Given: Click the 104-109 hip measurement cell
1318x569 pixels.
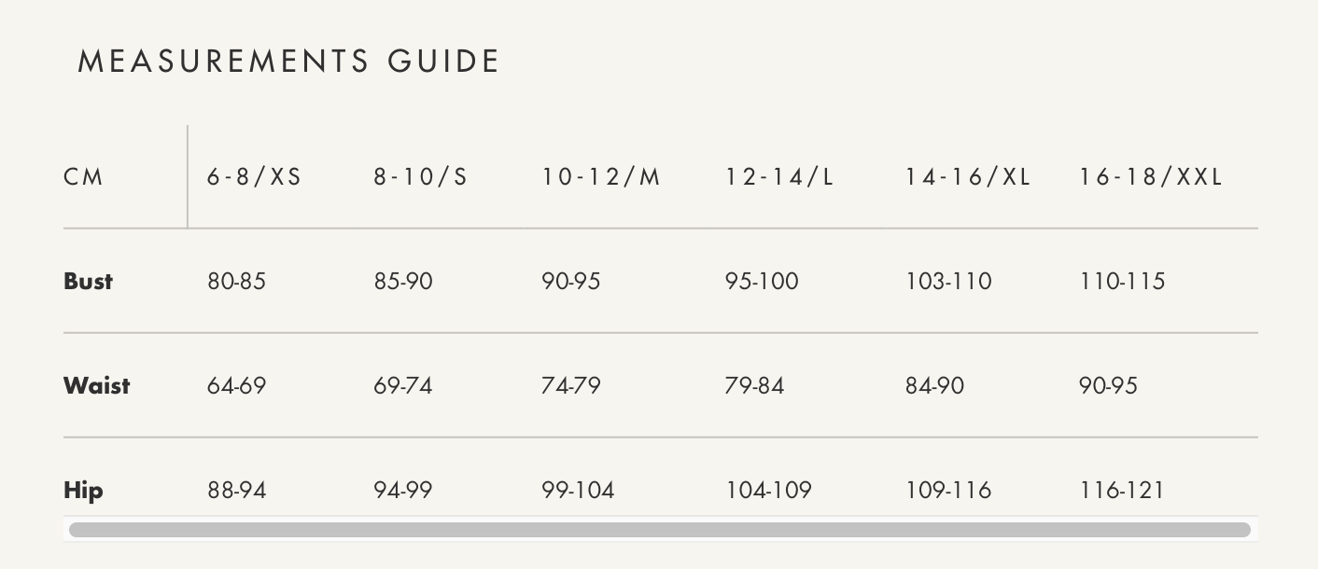Looking at the screenshot, I should coord(768,491).
